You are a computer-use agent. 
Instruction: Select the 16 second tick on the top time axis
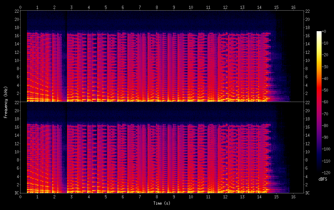click(x=293, y=7)
